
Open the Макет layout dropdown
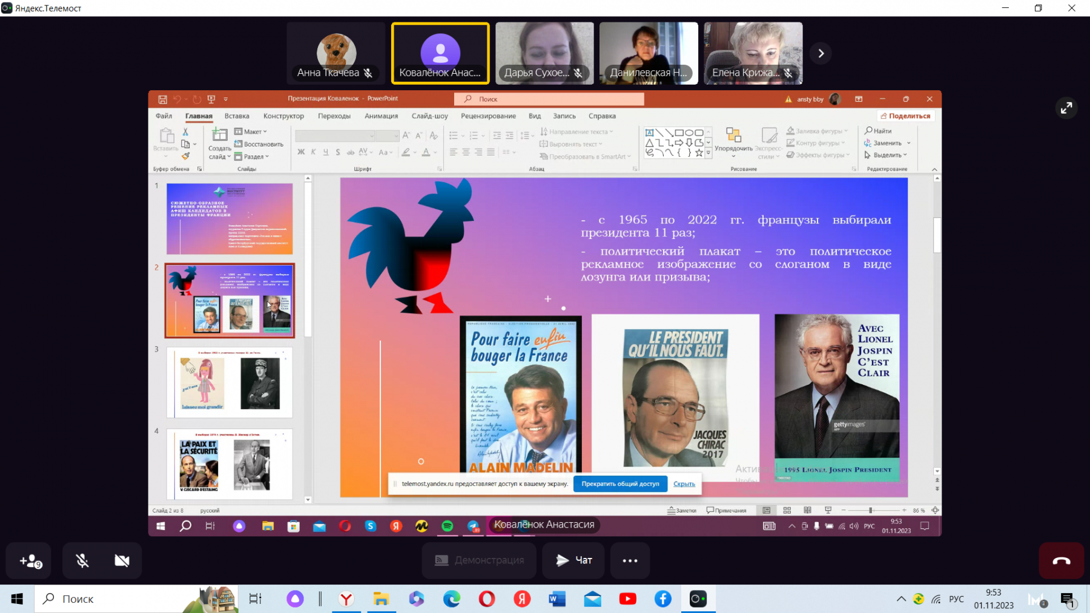point(251,132)
